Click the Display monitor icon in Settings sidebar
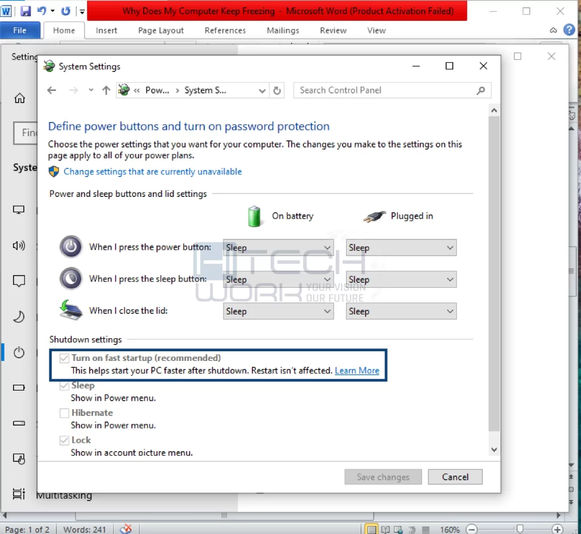Screen dimensions: 581x534 (19, 210)
